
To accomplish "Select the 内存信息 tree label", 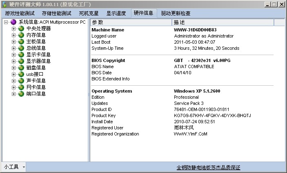I will (36, 35).
